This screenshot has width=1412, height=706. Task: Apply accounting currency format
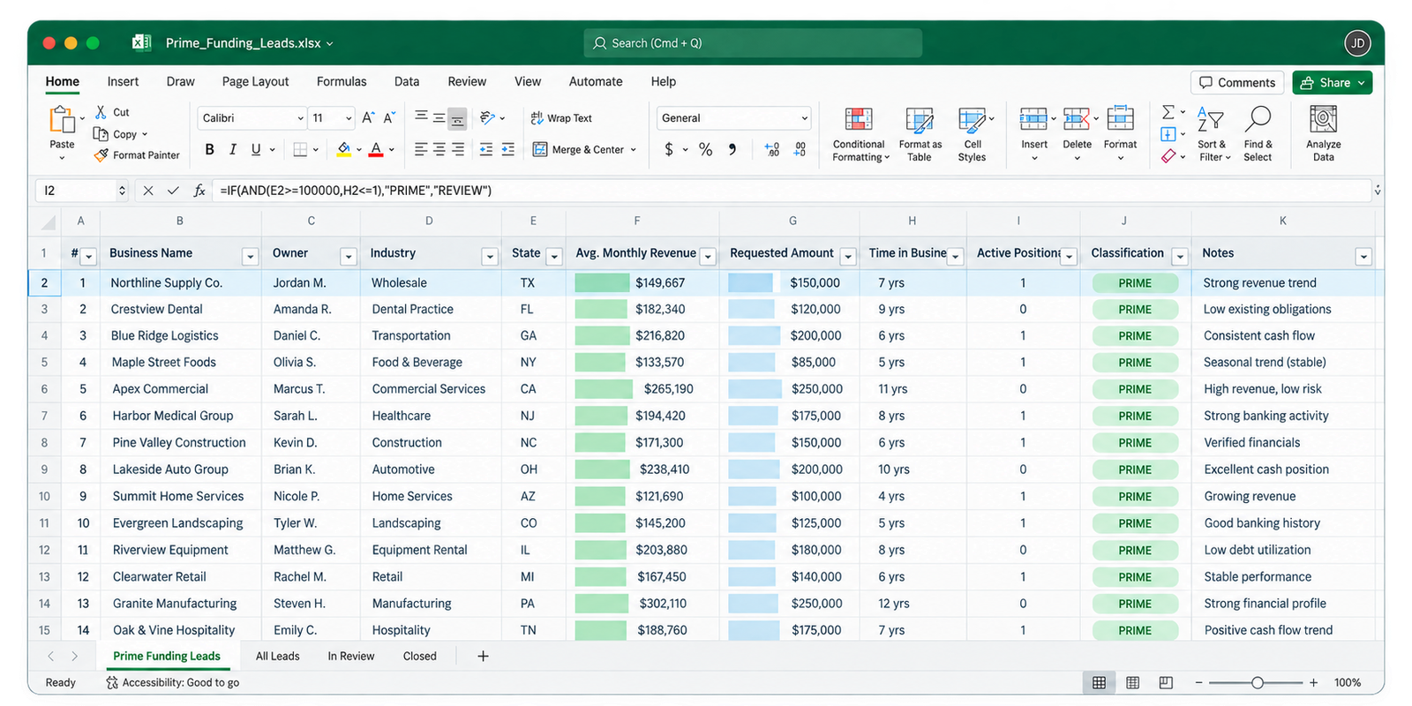669,150
